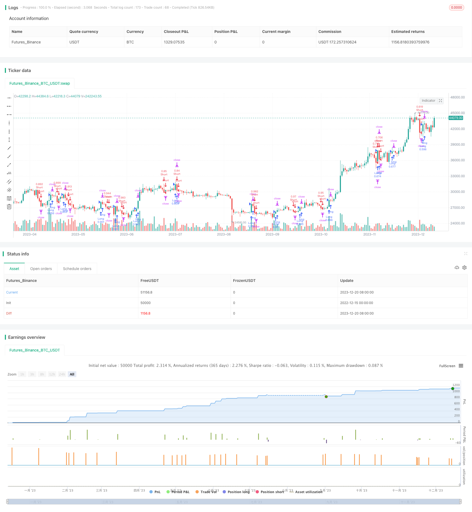
Task: Set zoom range to 1h
Action: tap(22, 374)
